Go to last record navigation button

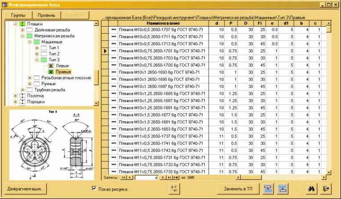(169, 178)
